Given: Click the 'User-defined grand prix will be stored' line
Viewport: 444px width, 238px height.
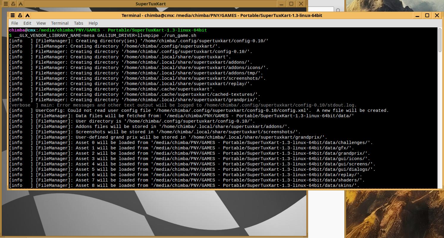Looking at the screenshot, I should point(168,137).
